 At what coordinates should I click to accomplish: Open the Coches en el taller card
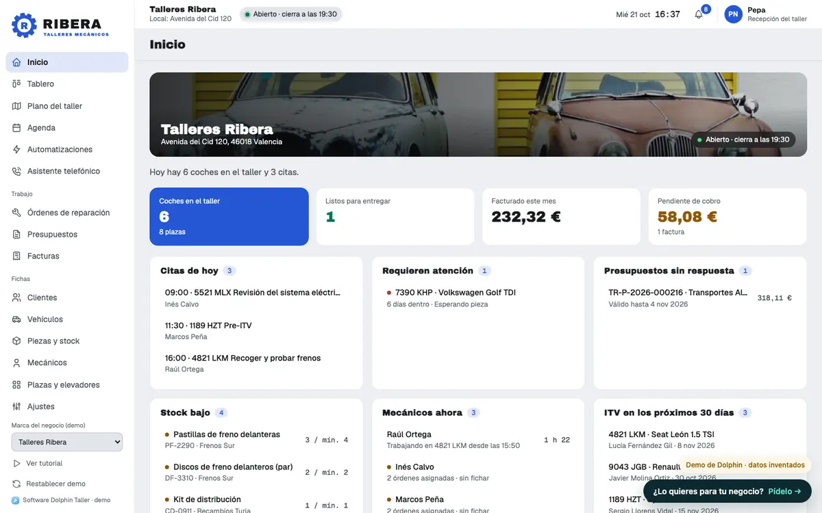(x=229, y=216)
